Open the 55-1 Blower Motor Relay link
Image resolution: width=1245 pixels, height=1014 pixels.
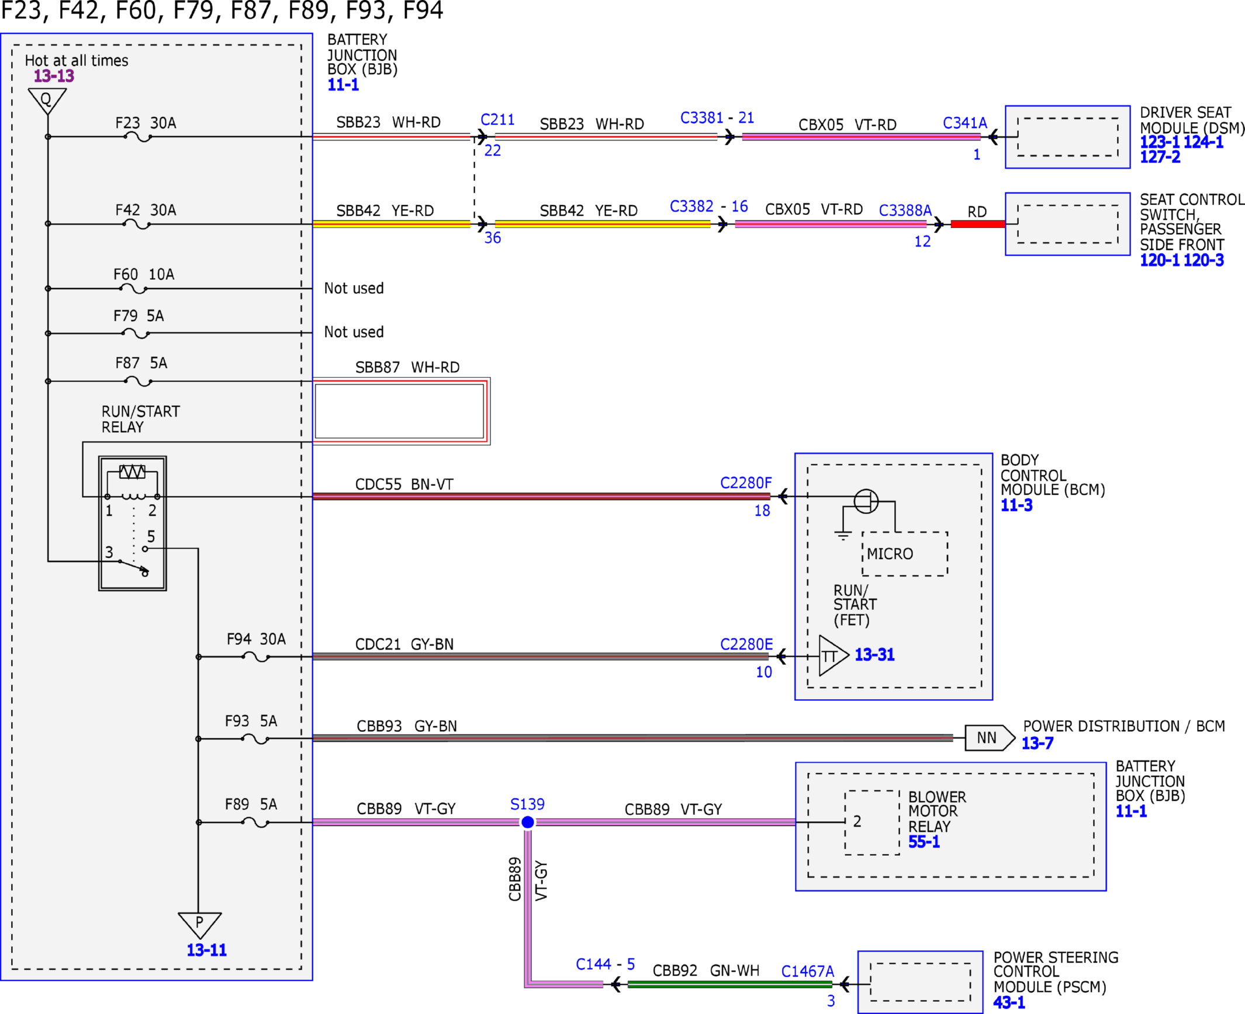click(924, 842)
